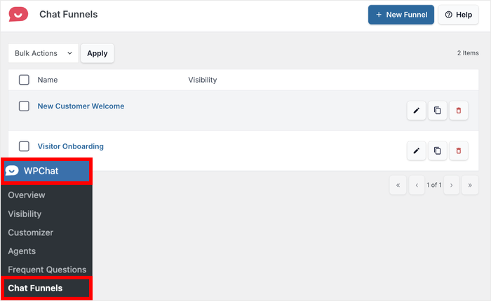Check the select-all checkbox in header row

[x=24, y=80]
